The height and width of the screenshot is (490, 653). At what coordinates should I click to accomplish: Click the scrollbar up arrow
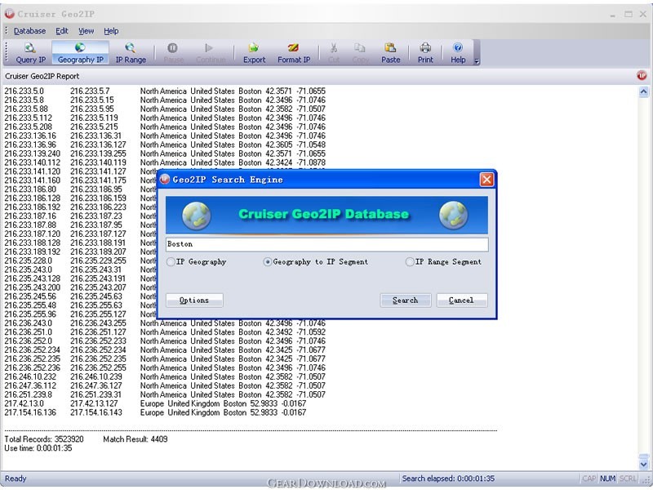coord(643,91)
